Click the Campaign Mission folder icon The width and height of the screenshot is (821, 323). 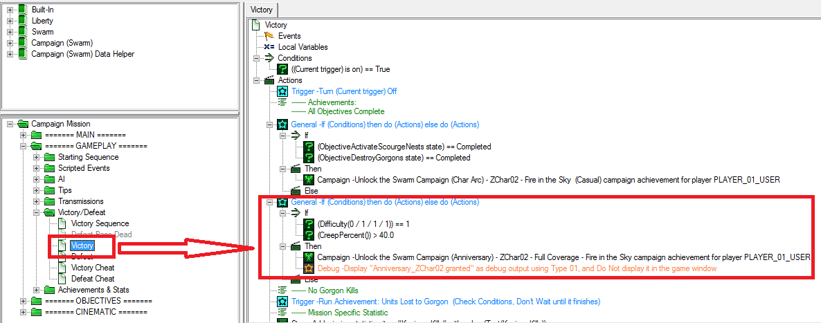click(x=23, y=124)
